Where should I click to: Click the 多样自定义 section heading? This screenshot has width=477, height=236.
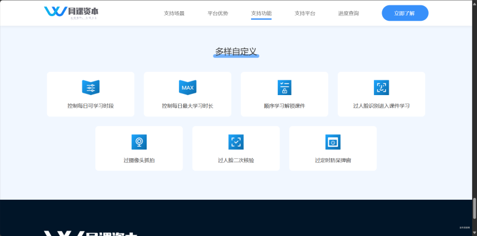point(236,52)
